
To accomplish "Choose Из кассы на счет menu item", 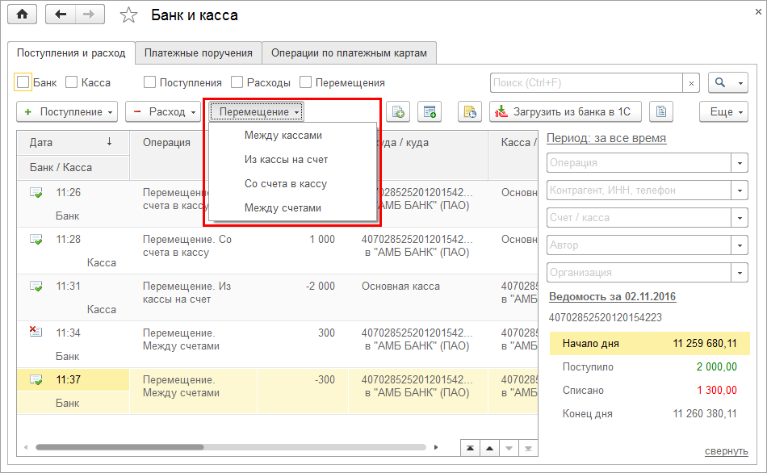I will (x=292, y=160).
